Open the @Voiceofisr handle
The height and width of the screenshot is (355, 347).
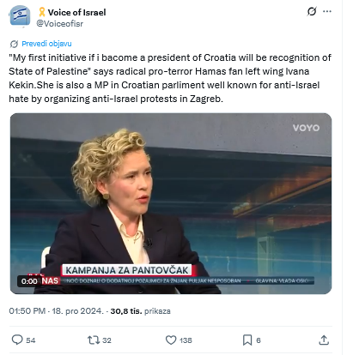point(59,24)
